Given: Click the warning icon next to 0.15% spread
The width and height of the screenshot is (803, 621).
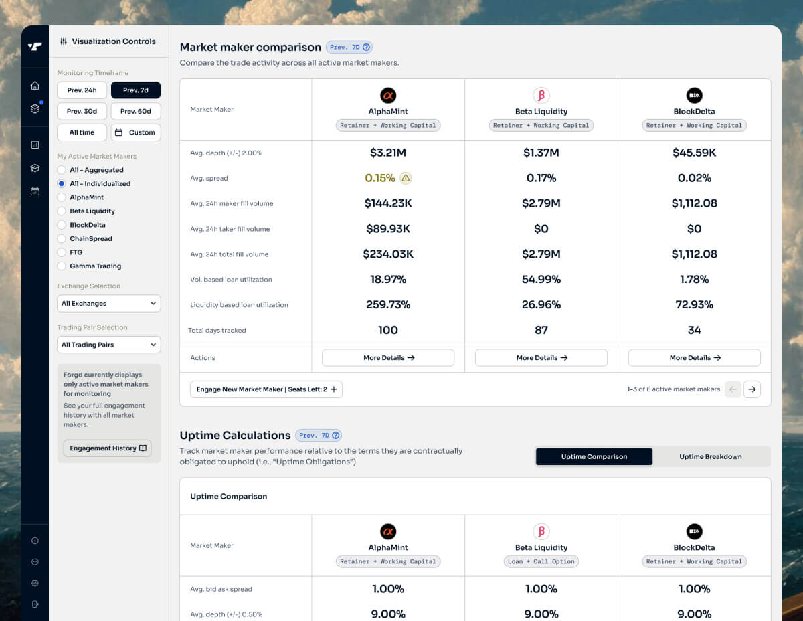Looking at the screenshot, I should [x=406, y=178].
